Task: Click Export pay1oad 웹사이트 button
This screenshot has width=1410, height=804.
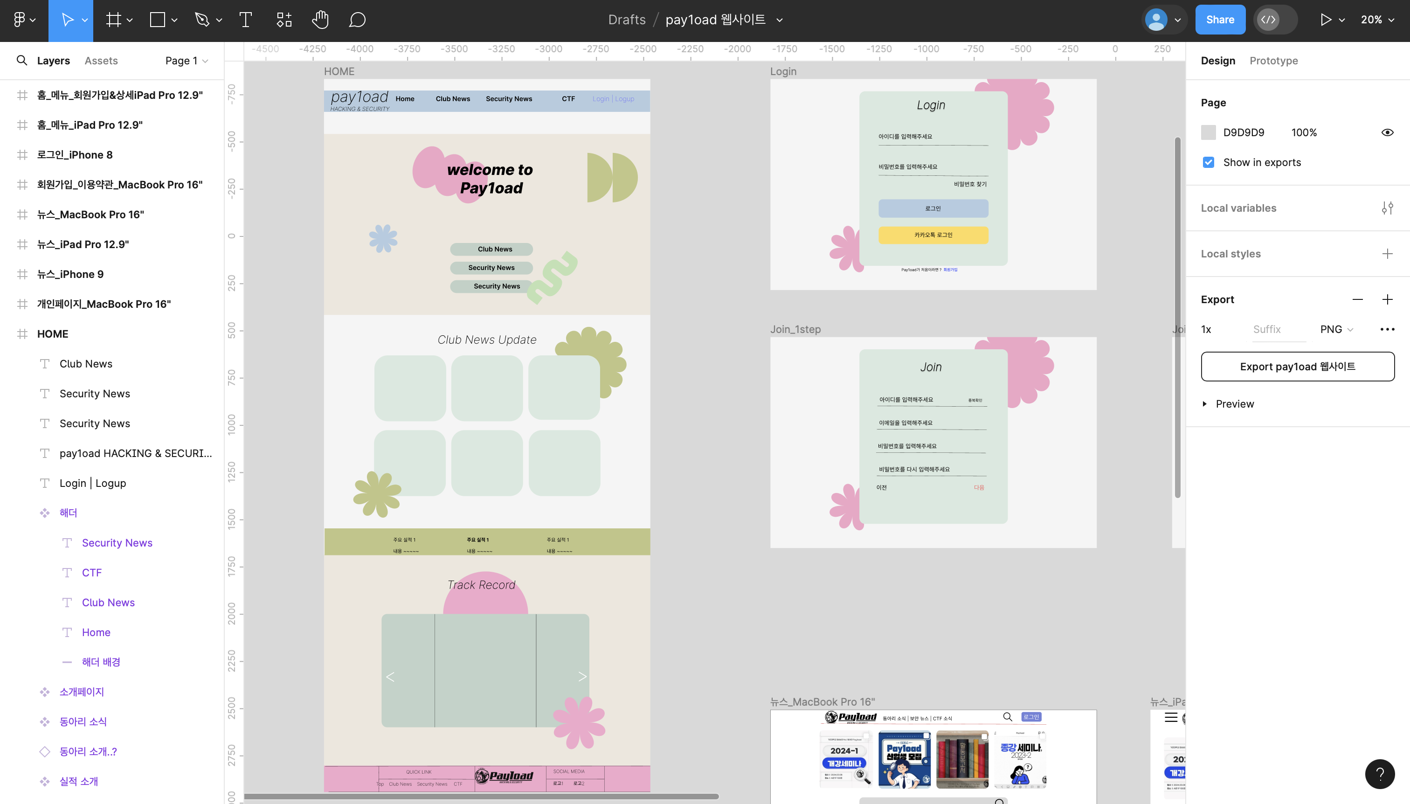Action: pyautogui.click(x=1297, y=367)
